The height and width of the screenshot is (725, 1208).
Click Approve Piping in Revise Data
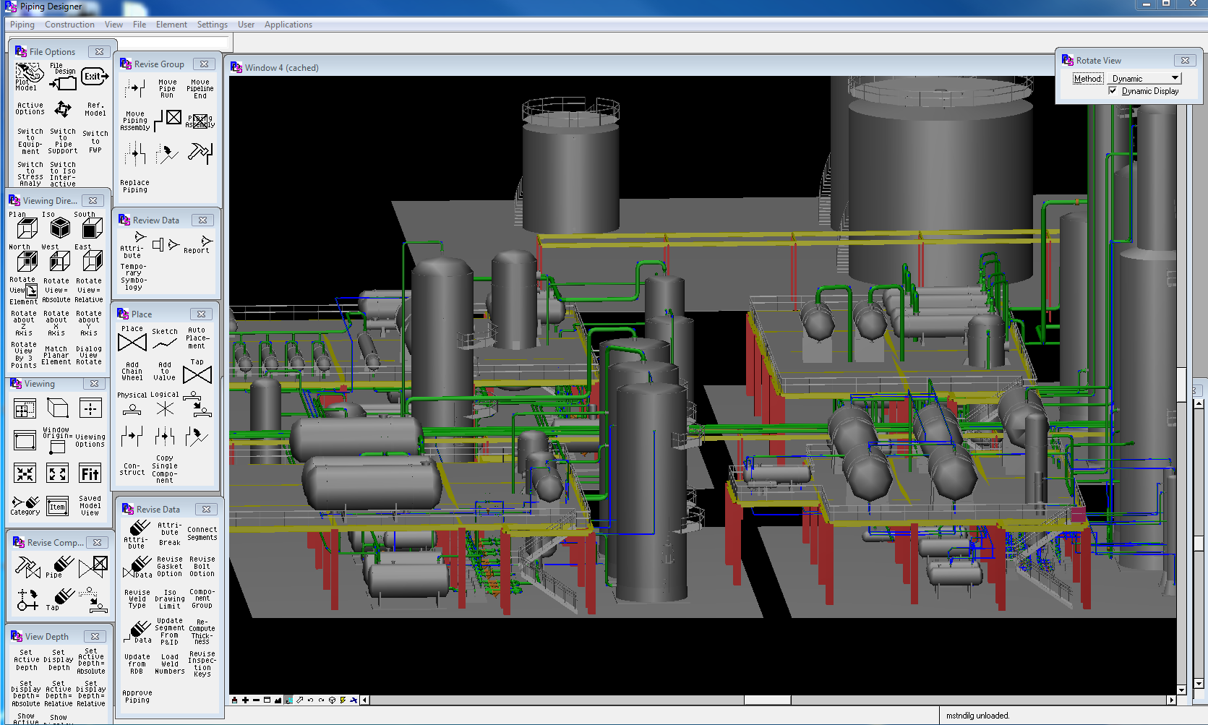(137, 696)
